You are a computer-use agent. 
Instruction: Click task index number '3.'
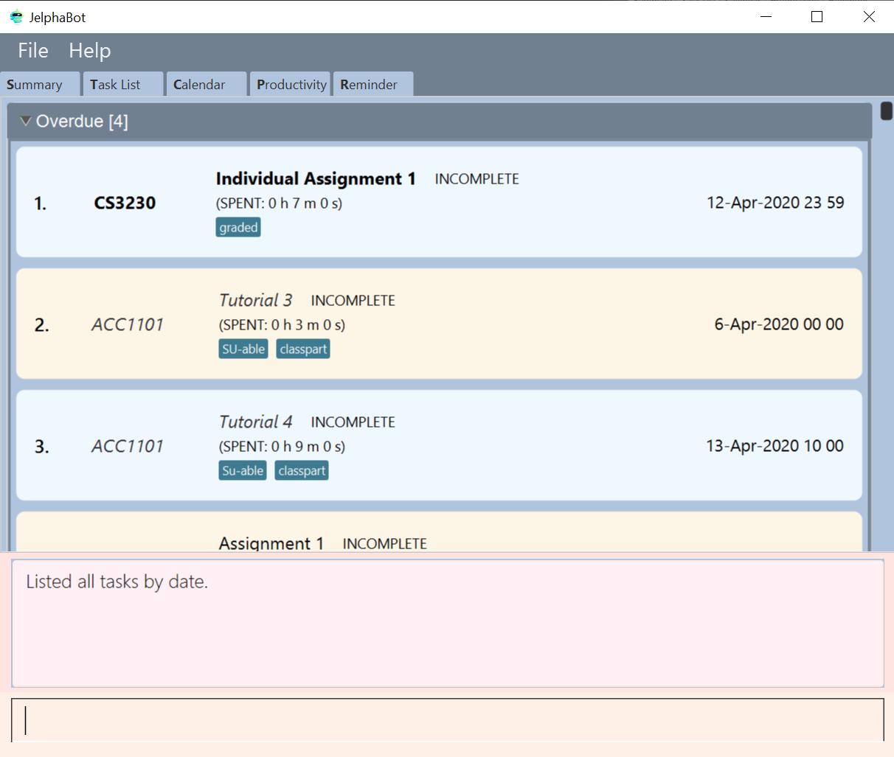click(42, 447)
